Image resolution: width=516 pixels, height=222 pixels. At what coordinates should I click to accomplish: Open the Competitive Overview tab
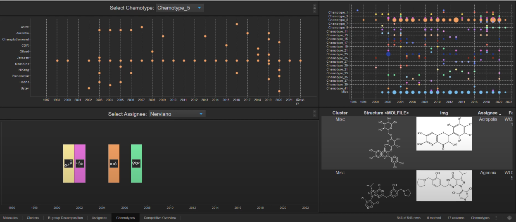tap(160, 217)
